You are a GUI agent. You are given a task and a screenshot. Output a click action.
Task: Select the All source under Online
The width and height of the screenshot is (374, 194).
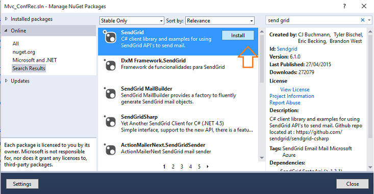[15, 44]
